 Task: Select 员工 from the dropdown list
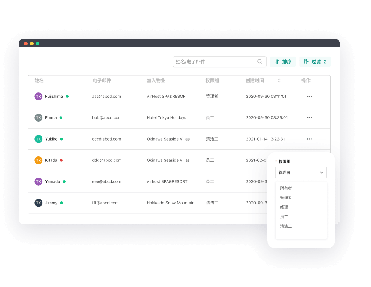point(284,217)
